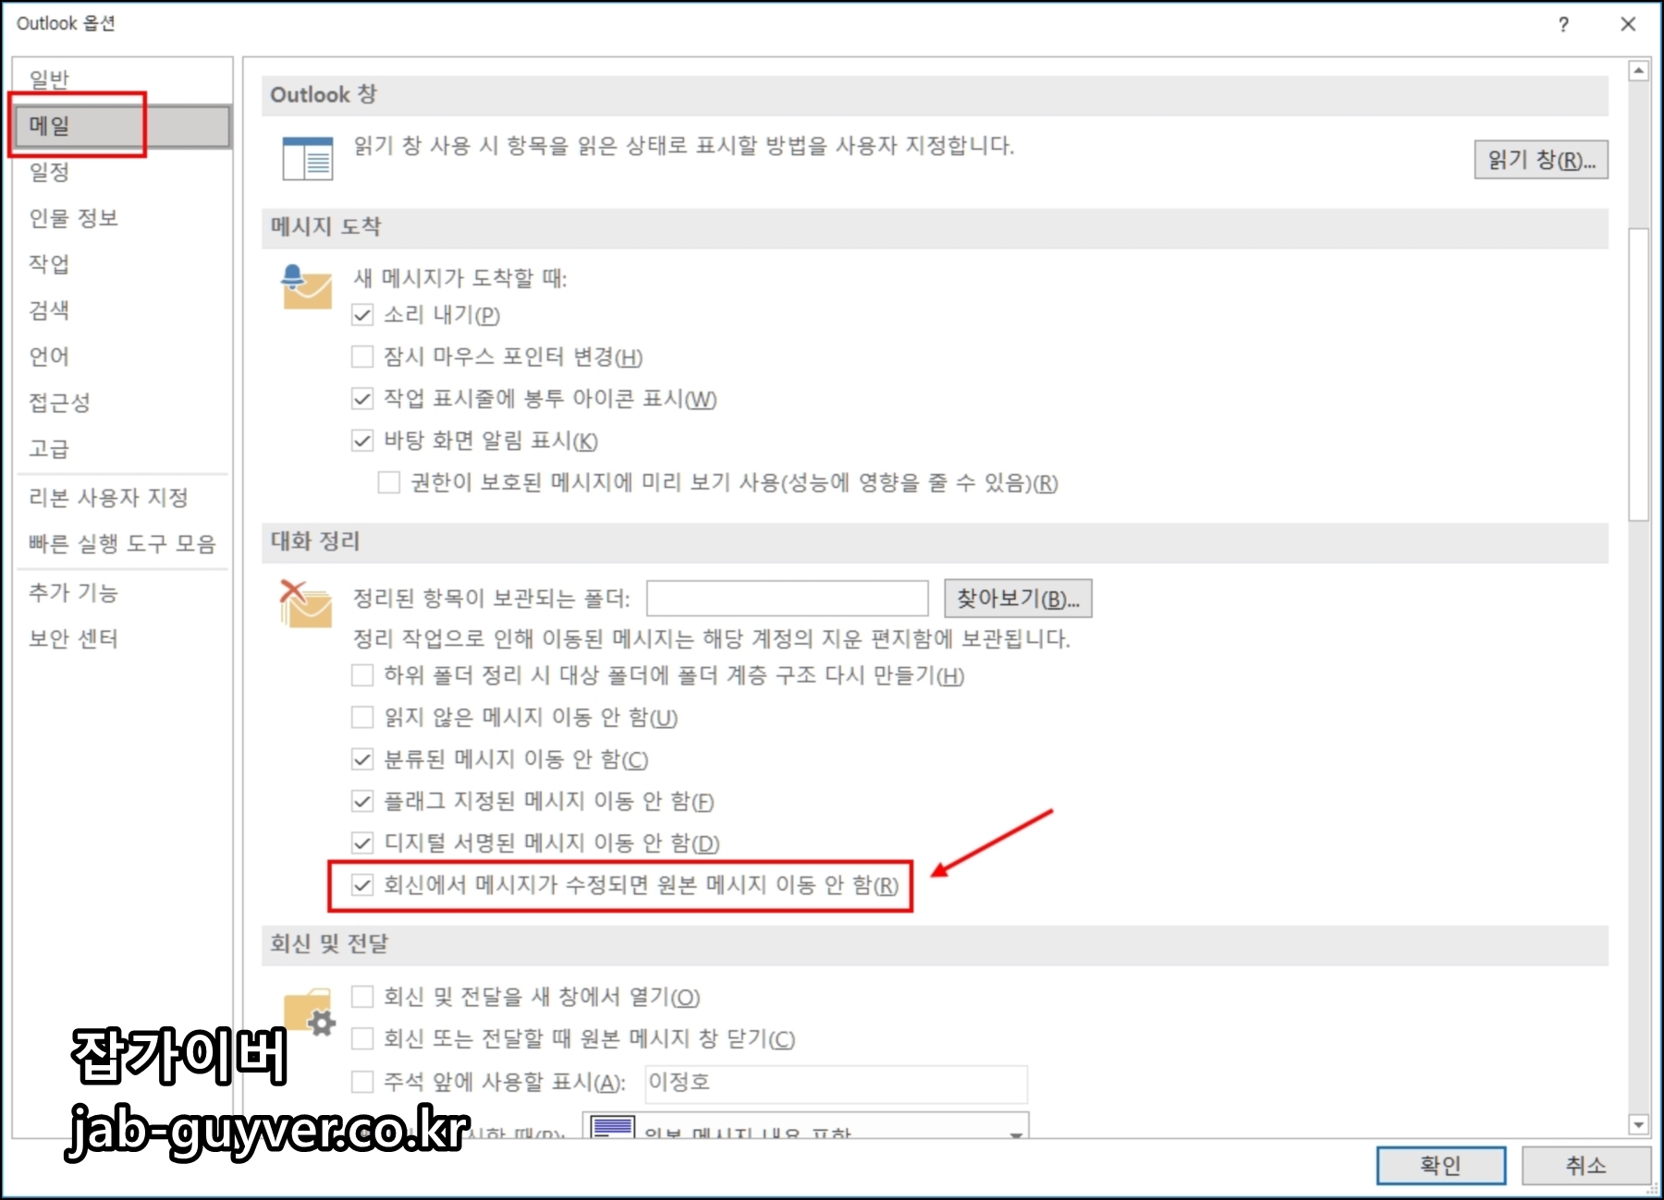The height and width of the screenshot is (1200, 1664).
Task: Confirm with the 확인 button
Action: pos(1440,1166)
